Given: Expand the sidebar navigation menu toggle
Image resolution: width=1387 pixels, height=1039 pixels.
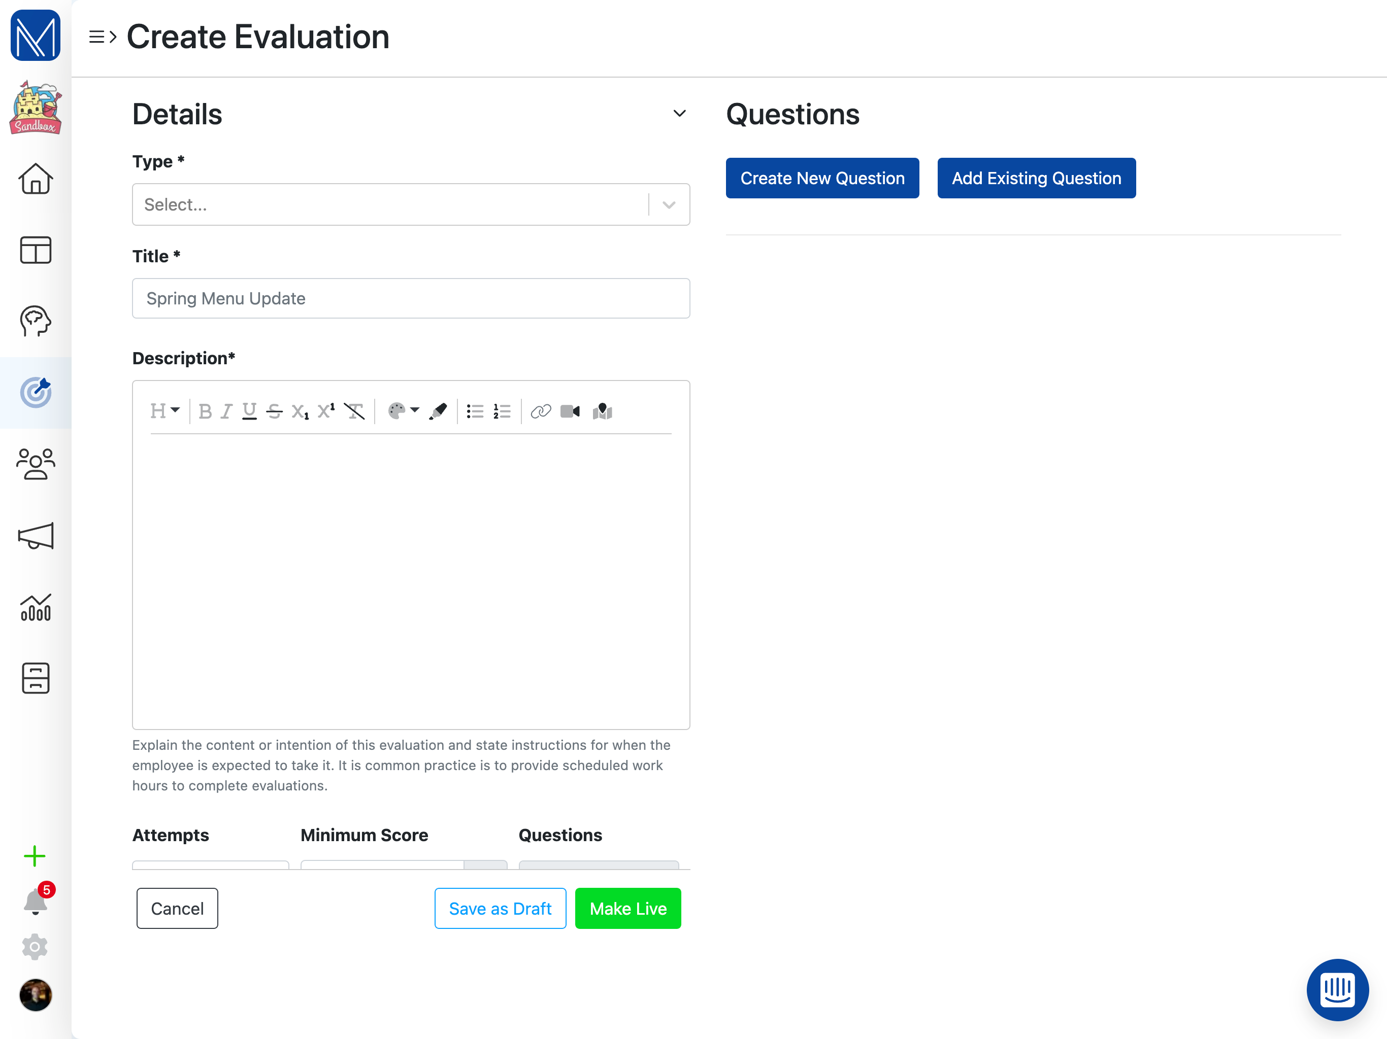Looking at the screenshot, I should [102, 37].
